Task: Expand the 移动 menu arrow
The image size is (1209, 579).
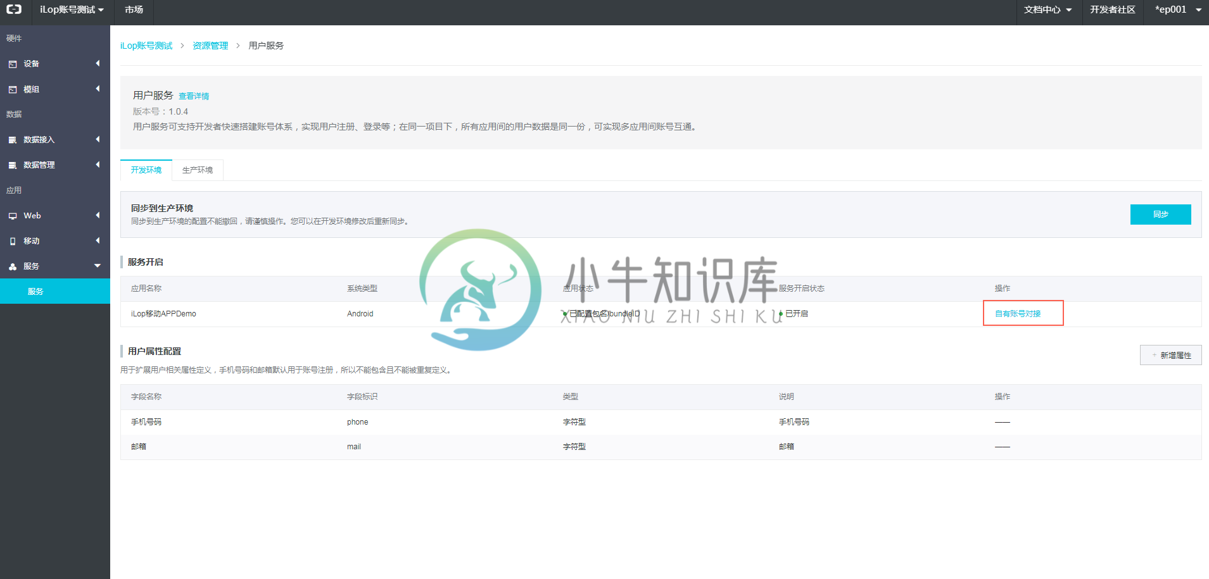Action: click(98, 240)
